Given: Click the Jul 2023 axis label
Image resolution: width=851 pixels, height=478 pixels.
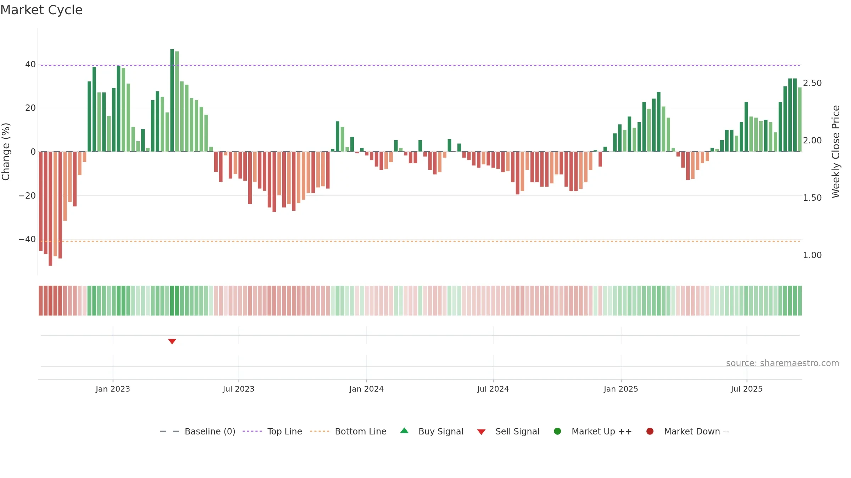Looking at the screenshot, I should pos(239,389).
